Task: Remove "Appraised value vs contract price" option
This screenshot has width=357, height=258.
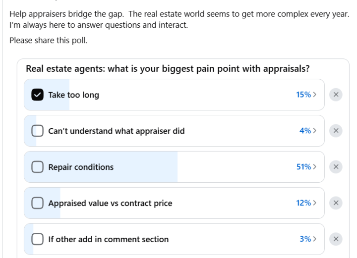Action: 336,203
